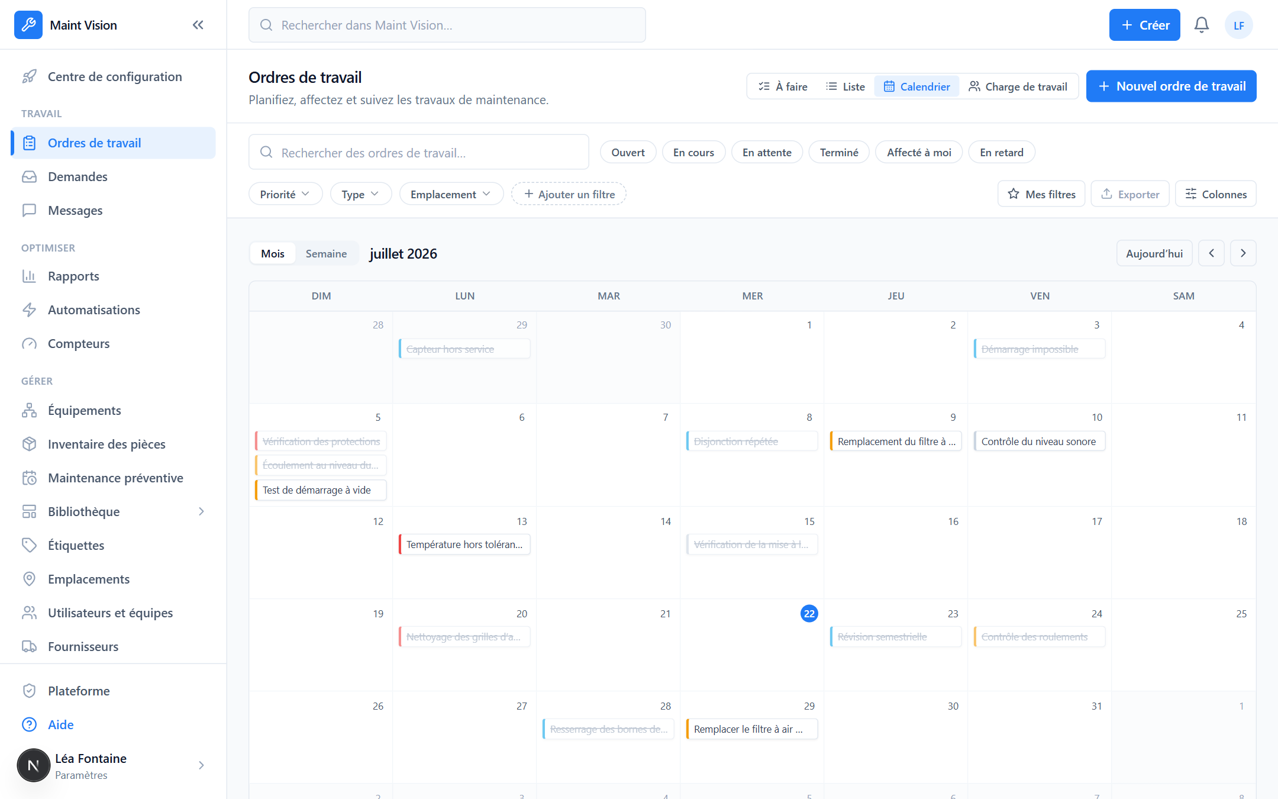The image size is (1278, 799).
Task: Click the Créer button
Action: 1144,25
